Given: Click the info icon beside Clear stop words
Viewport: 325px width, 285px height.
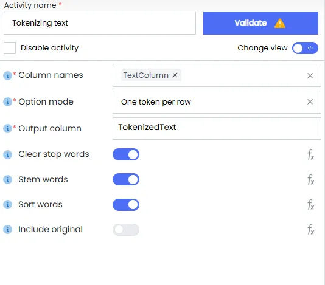Looking at the screenshot, I should 7,154.
